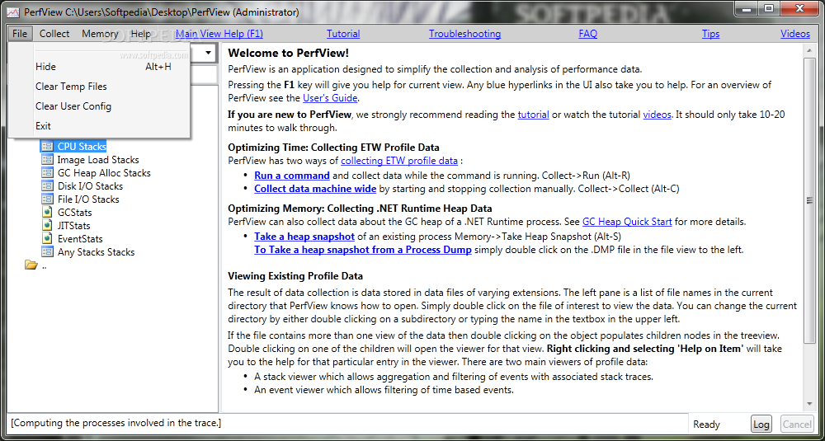Click the Take a heap snapshot link
Screen dimensions: 825x441
click(x=304, y=237)
